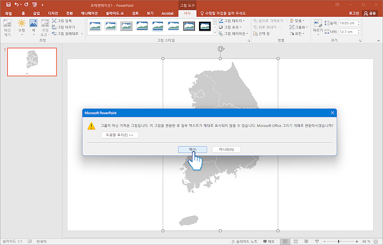Close the Microsoft PowerPoint dialog
The image size is (383, 245).
[332, 113]
